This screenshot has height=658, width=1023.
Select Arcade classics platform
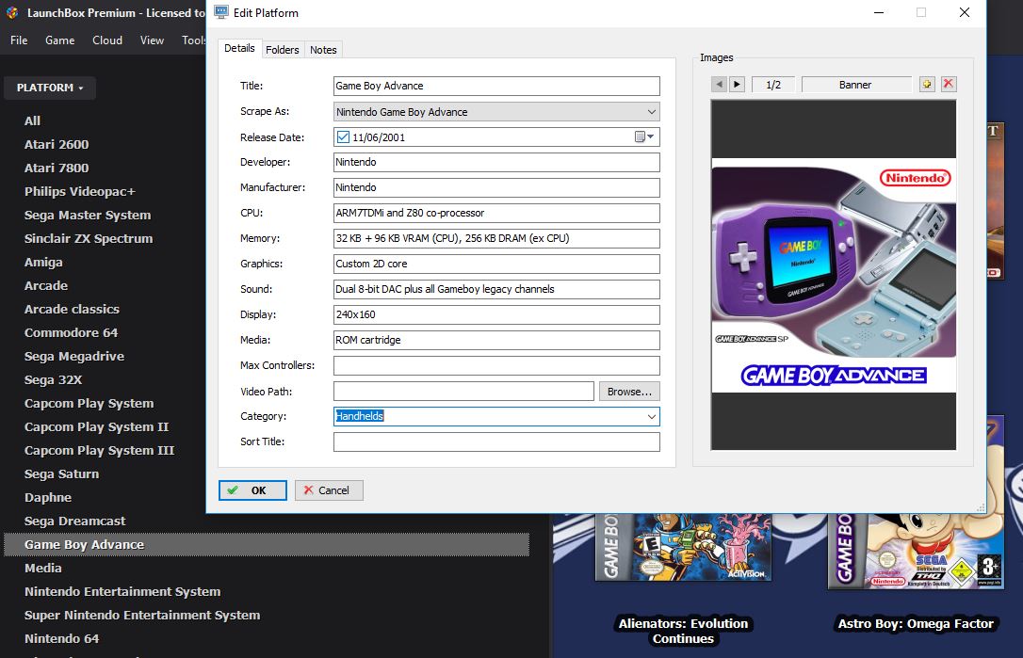coord(72,309)
